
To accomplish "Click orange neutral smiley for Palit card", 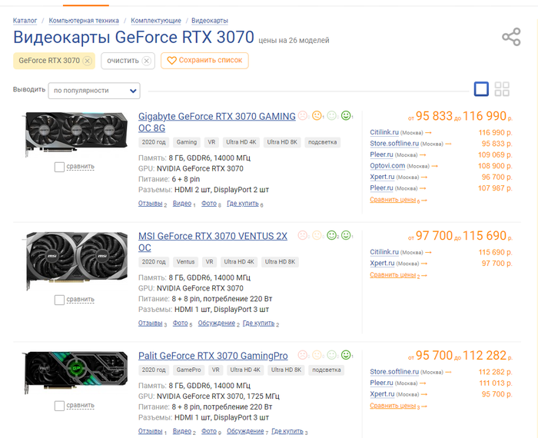I will coord(317,355).
